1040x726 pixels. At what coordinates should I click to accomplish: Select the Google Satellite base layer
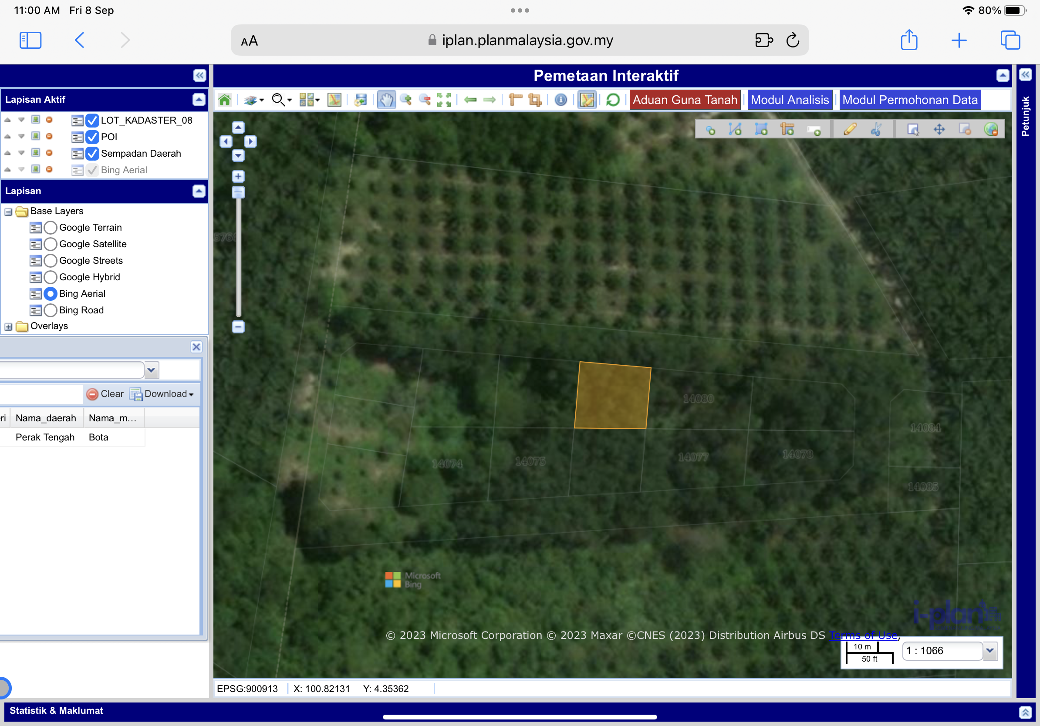(51, 244)
